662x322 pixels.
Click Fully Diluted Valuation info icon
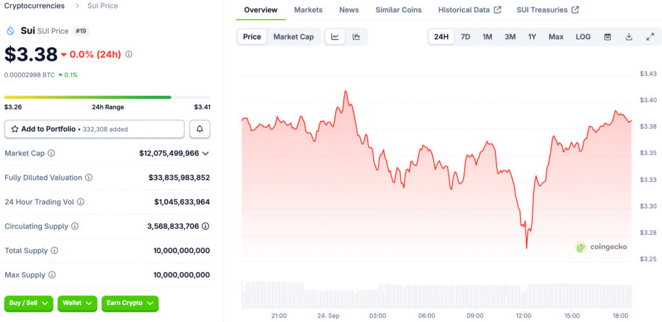[89, 178]
